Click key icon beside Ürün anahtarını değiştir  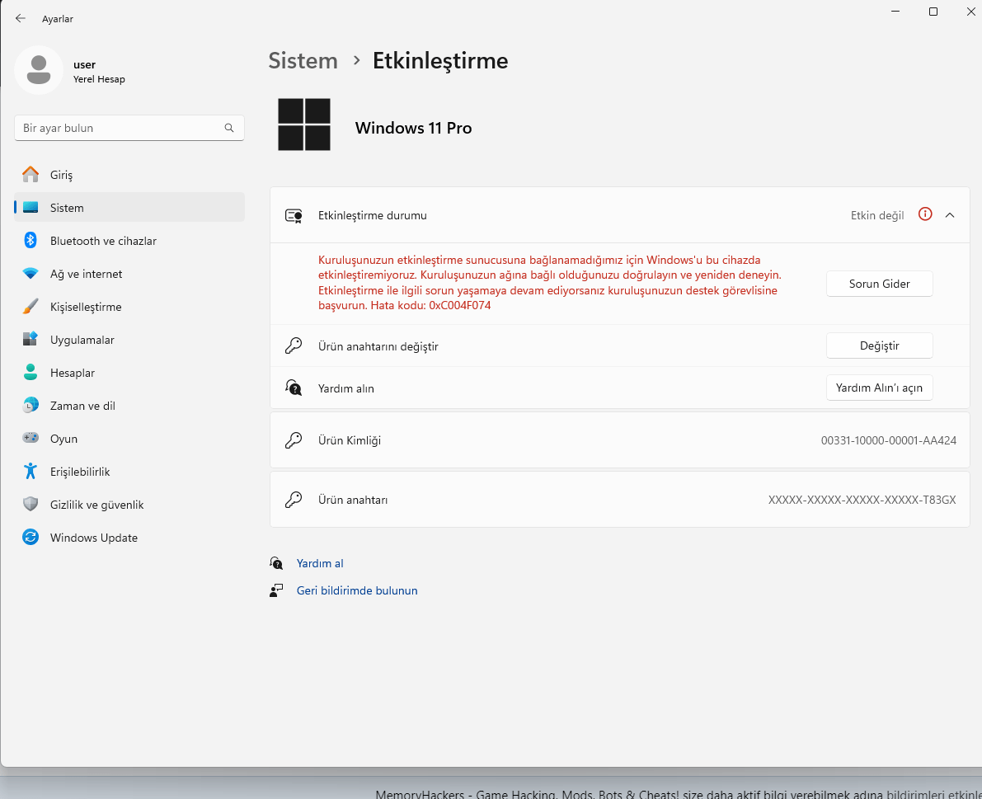(293, 345)
